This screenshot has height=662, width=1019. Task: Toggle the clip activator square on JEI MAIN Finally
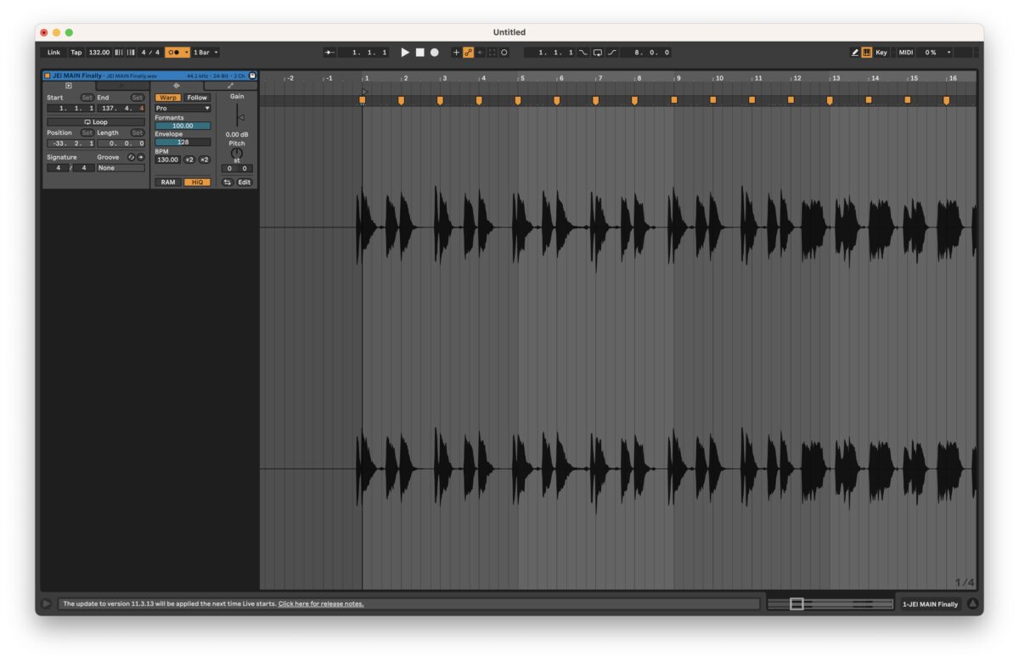tap(48, 76)
